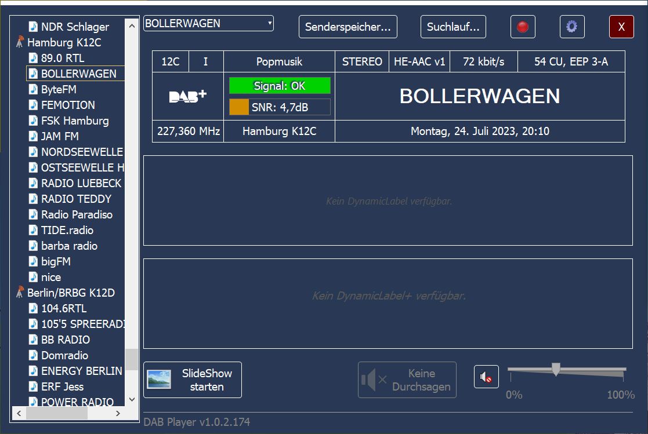Screen dimensions: 648x434
Task: Open the BOLLERWAGEN station dropdown
Action: (270, 23)
